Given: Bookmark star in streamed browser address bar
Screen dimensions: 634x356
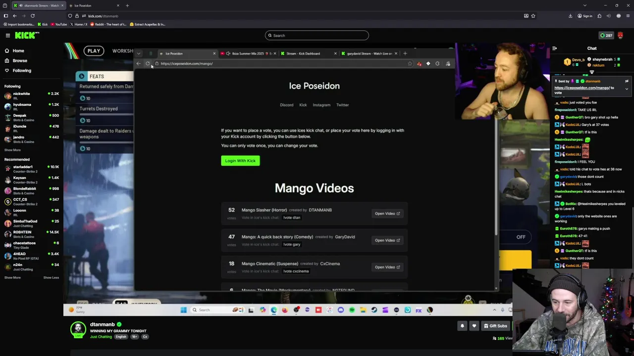Looking at the screenshot, I should click(410, 63).
